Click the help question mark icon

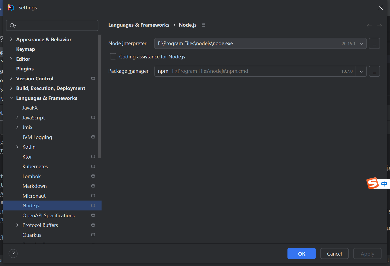[x=13, y=253]
